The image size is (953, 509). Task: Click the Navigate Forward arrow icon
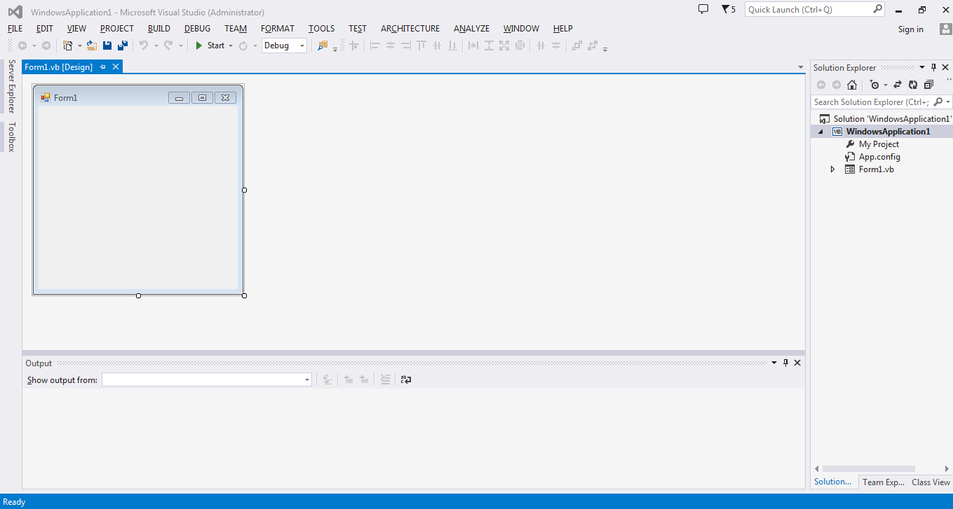click(x=46, y=46)
